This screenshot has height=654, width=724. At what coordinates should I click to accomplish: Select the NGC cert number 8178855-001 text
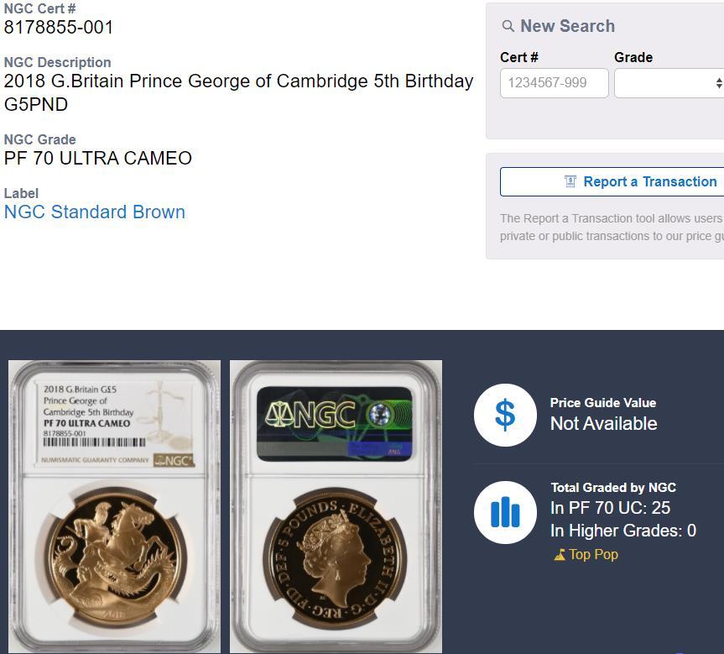click(58, 27)
